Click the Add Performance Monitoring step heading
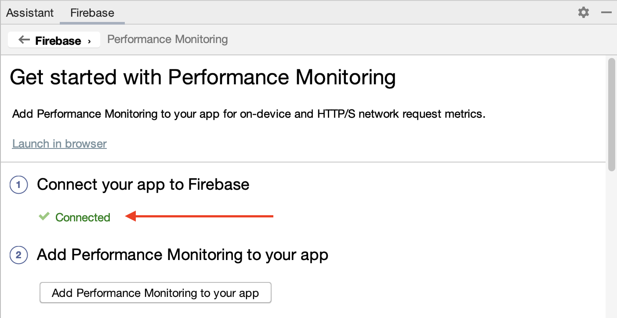The width and height of the screenshot is (617, 318). [183, 255]
